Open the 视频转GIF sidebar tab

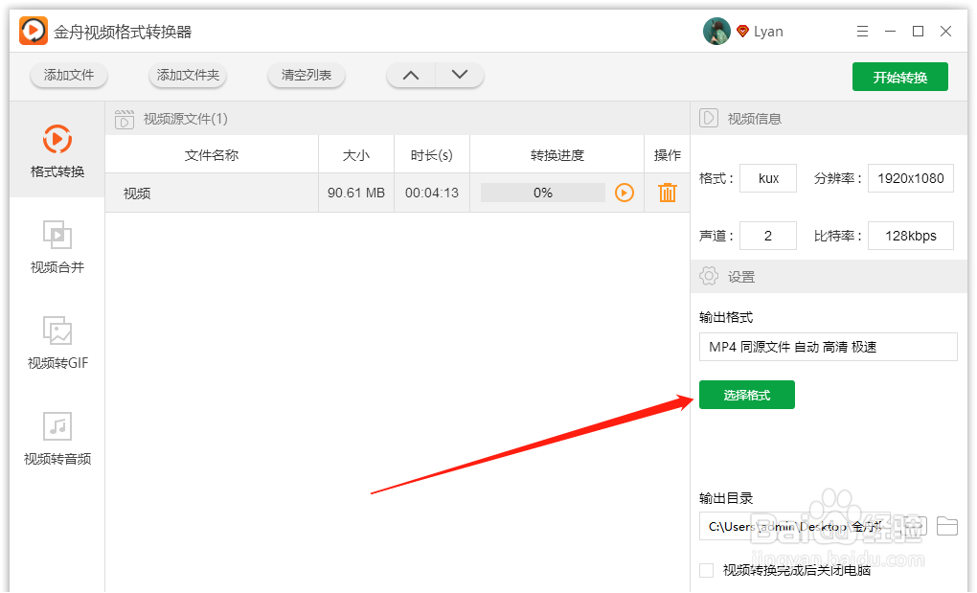(57, 343)
